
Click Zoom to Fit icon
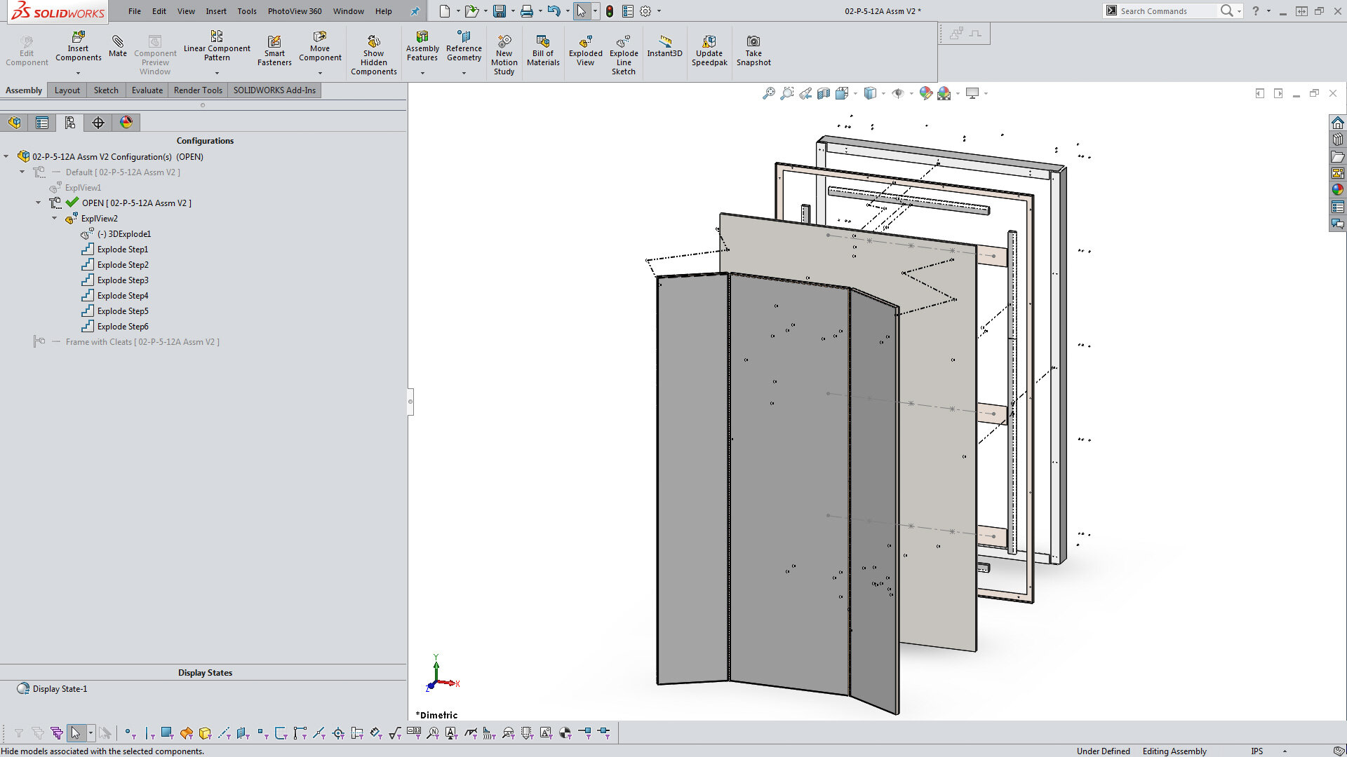click(x=769, y=93)
